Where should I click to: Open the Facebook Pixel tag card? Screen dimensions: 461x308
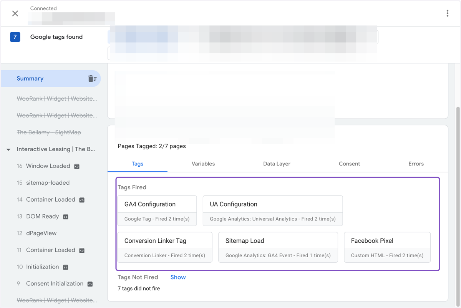pos(387,247)
